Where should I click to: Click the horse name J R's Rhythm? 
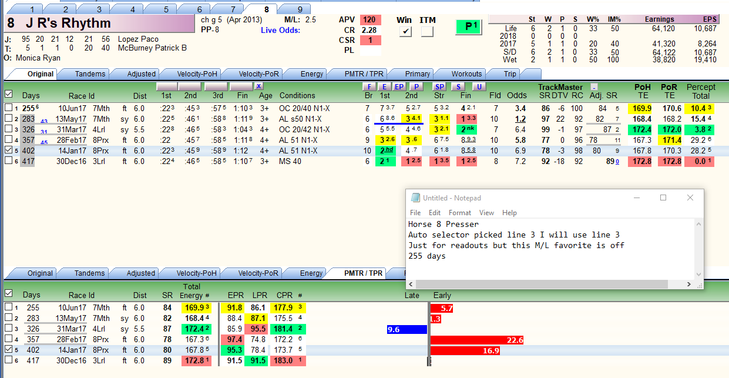coord(68,24)
